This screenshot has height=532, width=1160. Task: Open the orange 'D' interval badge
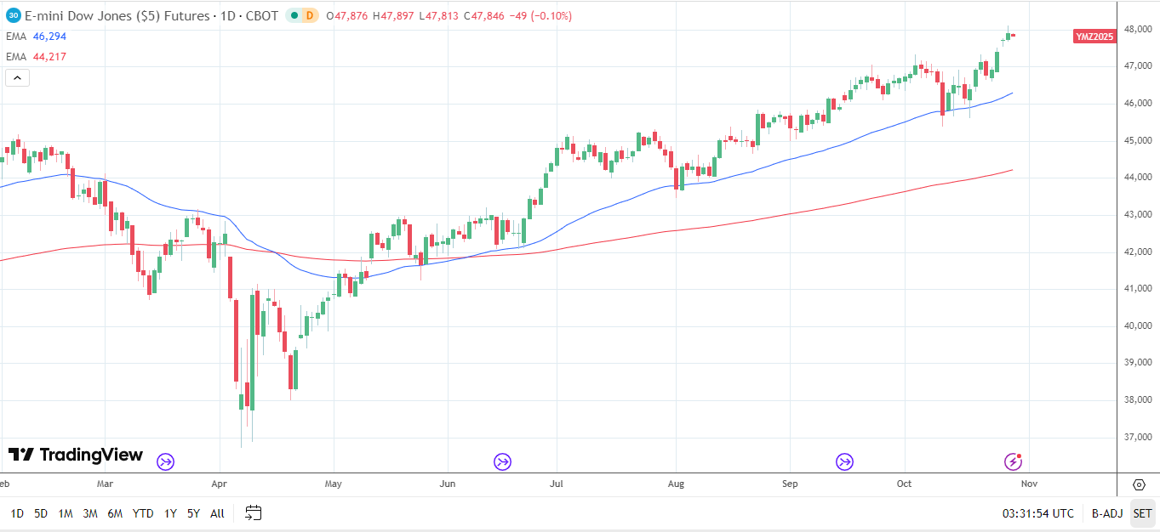(x=310, y=15)
